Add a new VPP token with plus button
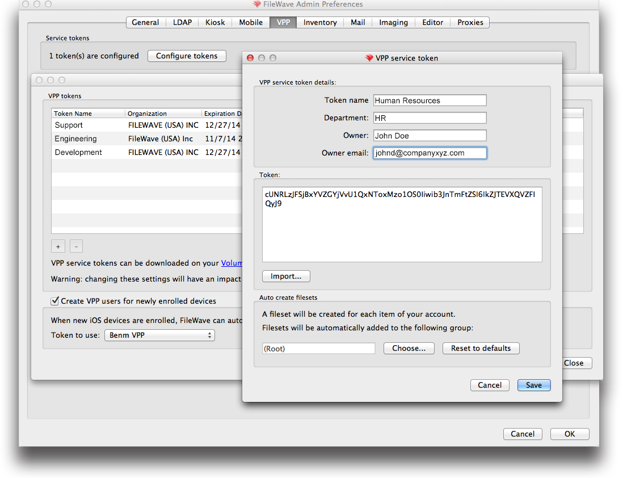Screen dimensions: 623x478 coord(58,246)
